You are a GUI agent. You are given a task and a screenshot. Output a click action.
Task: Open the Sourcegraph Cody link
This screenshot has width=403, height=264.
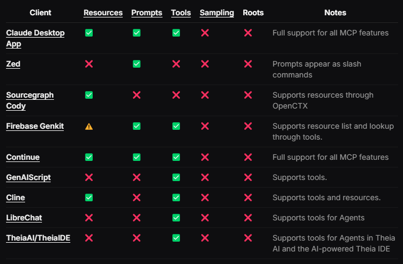point(30,100)
